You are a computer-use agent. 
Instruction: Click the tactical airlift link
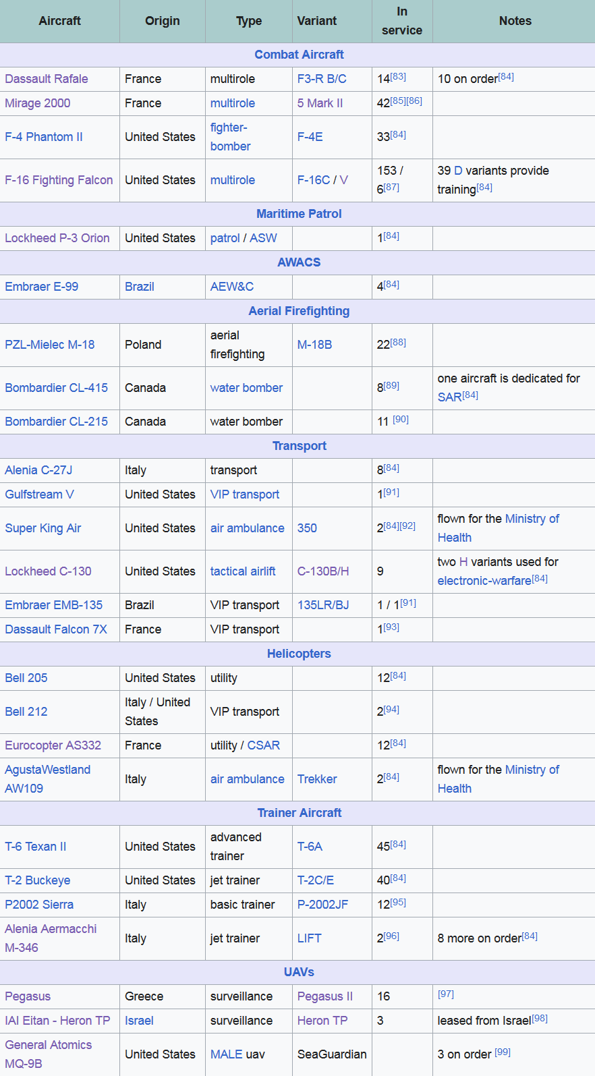(243, 571)
